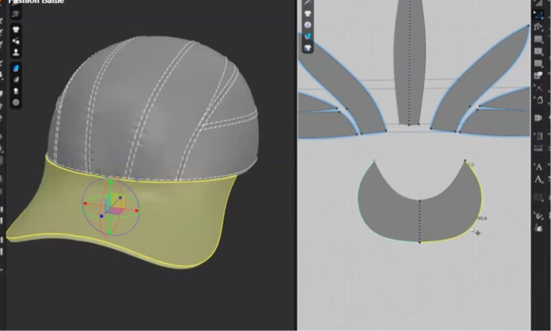Image resolution: width=551 pixels, height=331 pixels.
Task: Click the round grey circle icon in the 3D toolbar
Action: [x=16, y=102]
